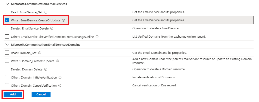Check the Read : Domain_Get permission box
The height and width of the screenshot is (102, 259).
pyautogui.click(x=7, y=53)
